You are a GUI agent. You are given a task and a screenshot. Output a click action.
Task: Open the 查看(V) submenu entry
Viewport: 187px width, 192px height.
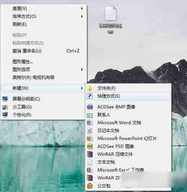pyautogui.click(x=43, y=9)
